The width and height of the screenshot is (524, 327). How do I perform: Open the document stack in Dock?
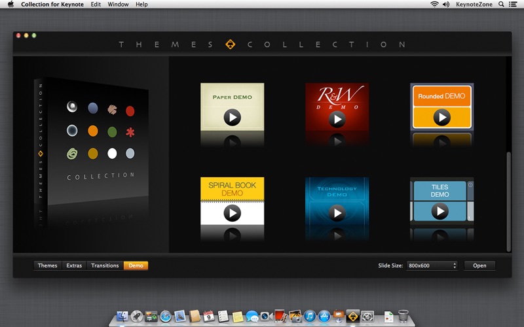[388, 317]
